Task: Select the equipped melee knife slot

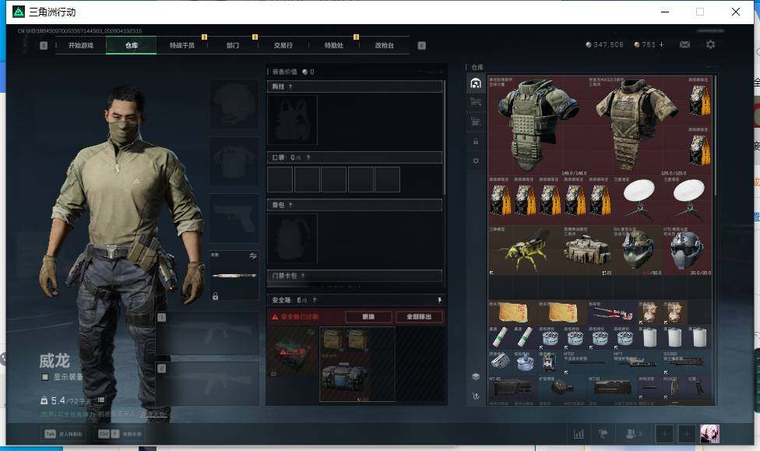Action: coord(234,276)
